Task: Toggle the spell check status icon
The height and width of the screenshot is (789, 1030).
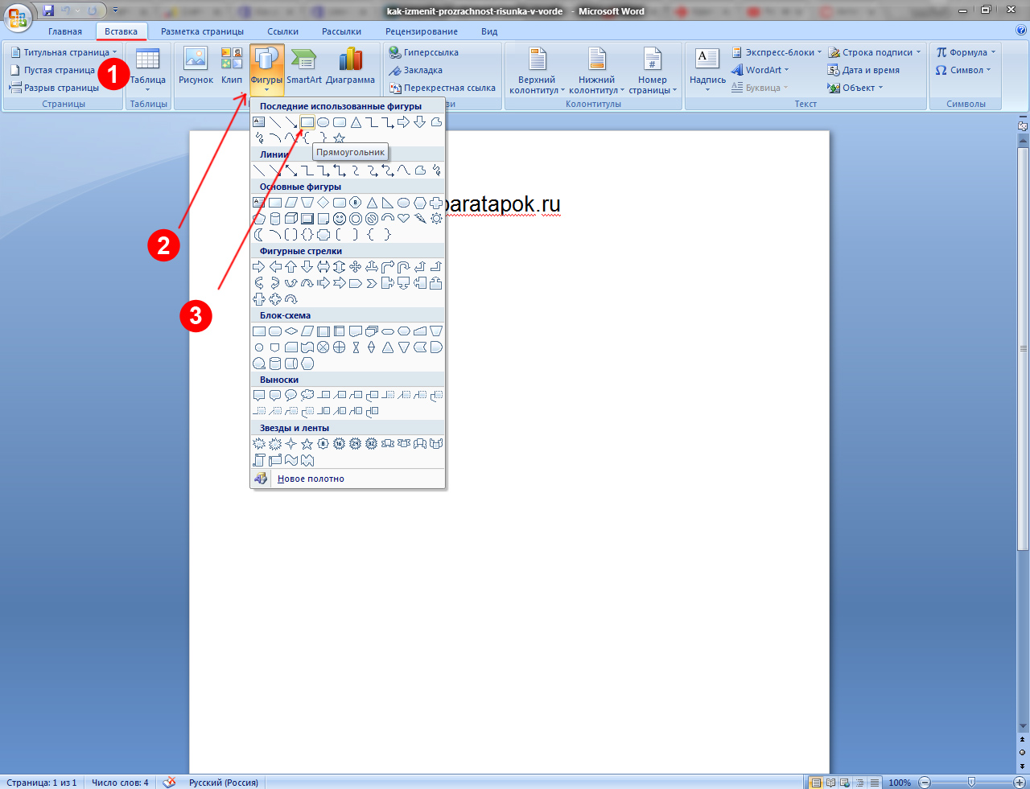Action: 169,783
